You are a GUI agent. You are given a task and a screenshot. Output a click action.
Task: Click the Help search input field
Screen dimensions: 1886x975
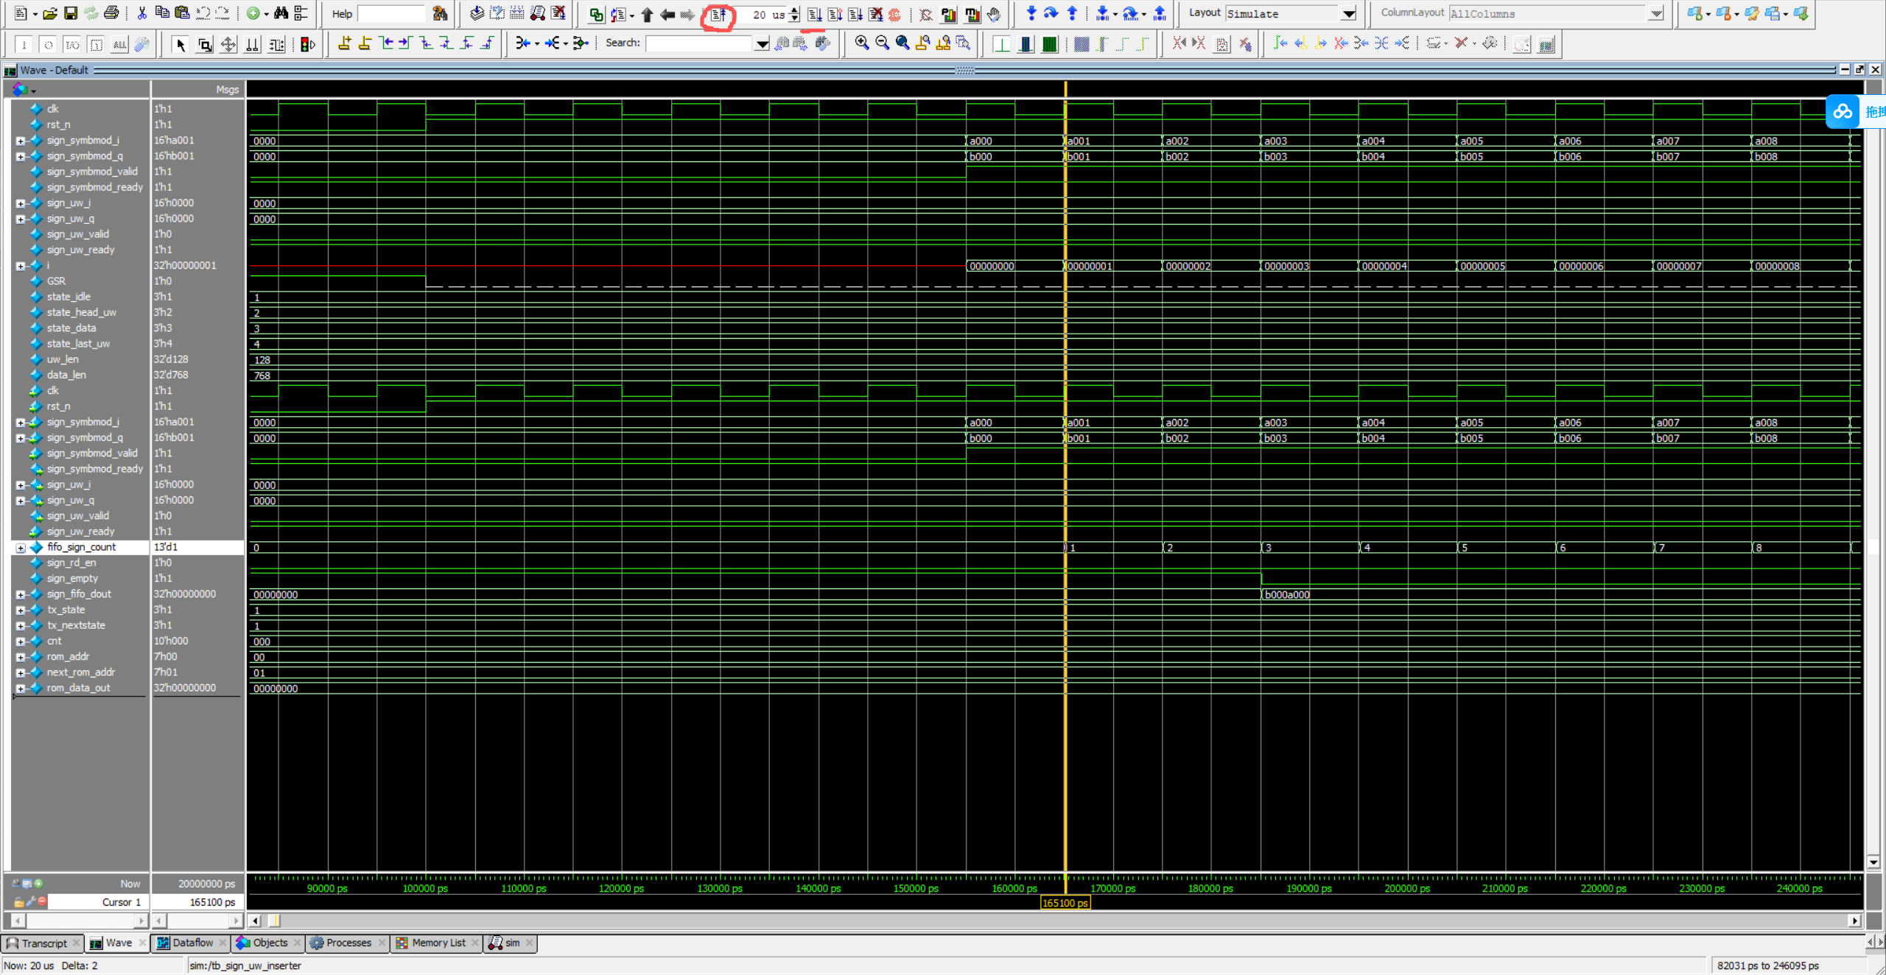point(391,14)
